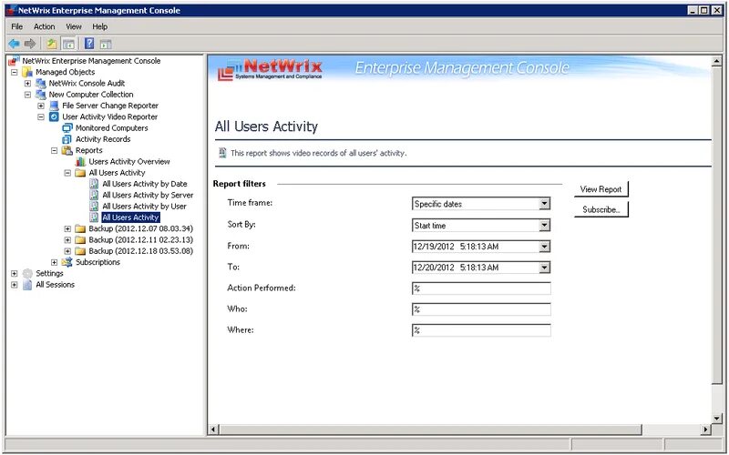Screen dimensions: 729x455
Task: Select All Users Activity by Server report
Action: click(148, 195)
